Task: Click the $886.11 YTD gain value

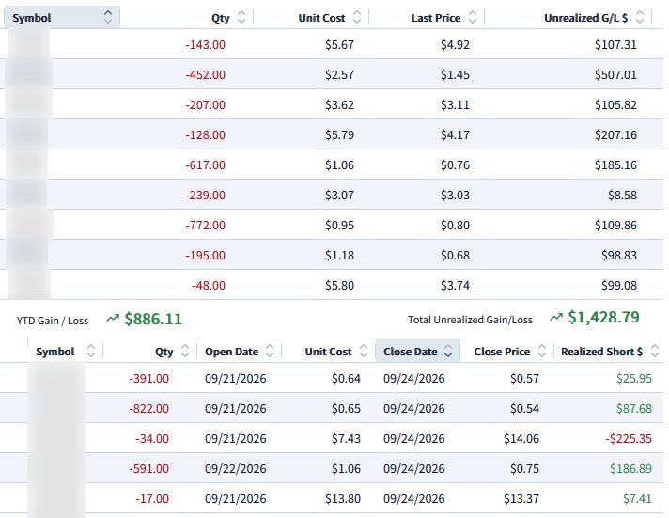Action: click(x=153, y=319)
